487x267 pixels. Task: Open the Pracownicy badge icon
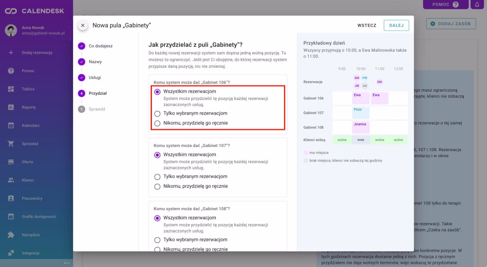[11, 198]
